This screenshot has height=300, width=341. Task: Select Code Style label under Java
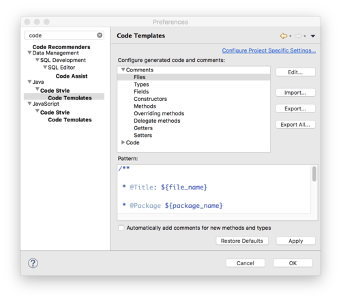point(55,91)
